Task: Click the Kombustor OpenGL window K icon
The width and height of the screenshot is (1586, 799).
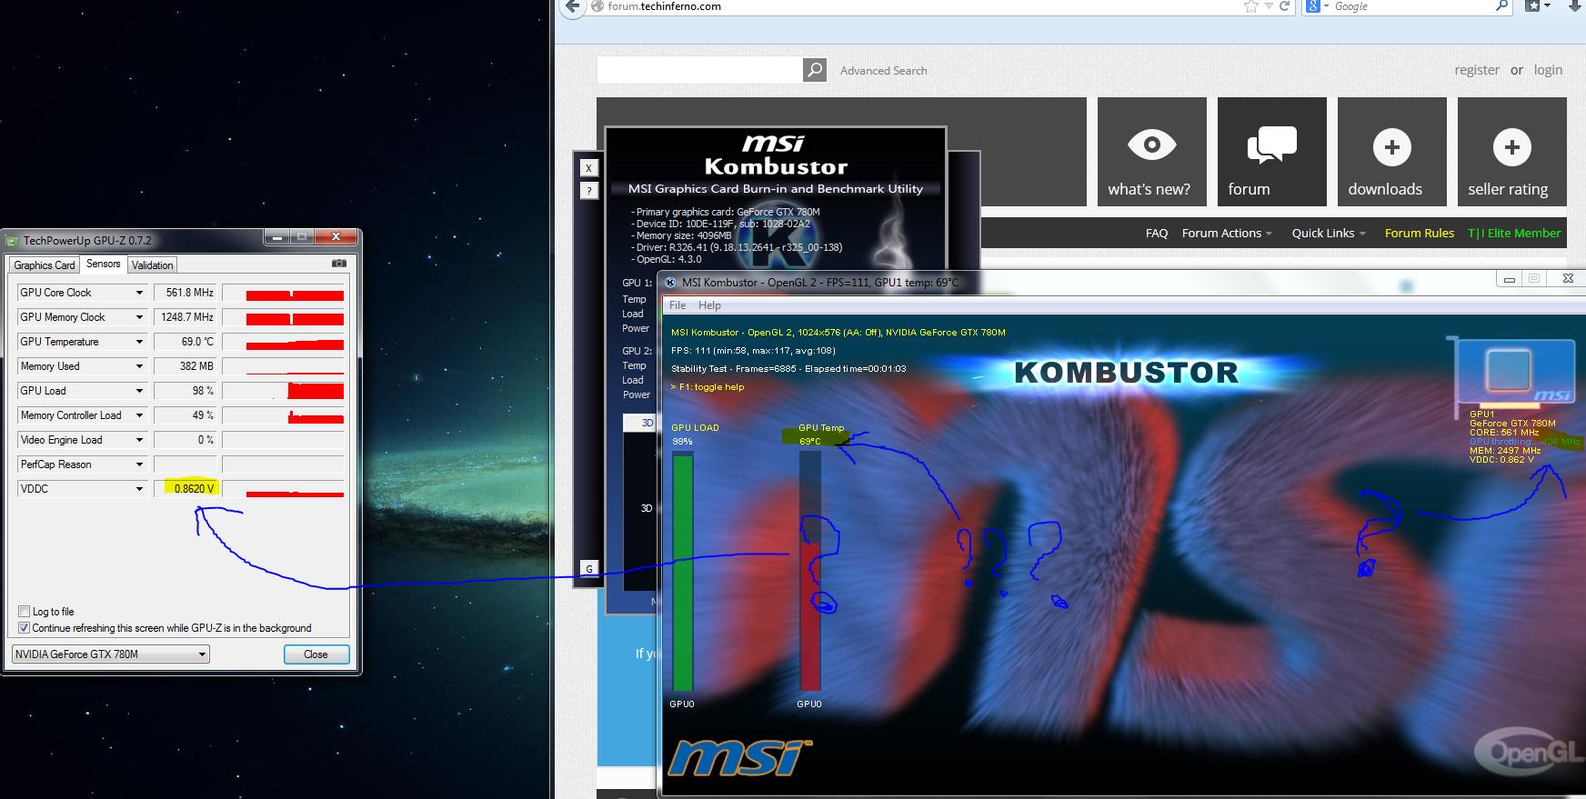Action: 671,283
